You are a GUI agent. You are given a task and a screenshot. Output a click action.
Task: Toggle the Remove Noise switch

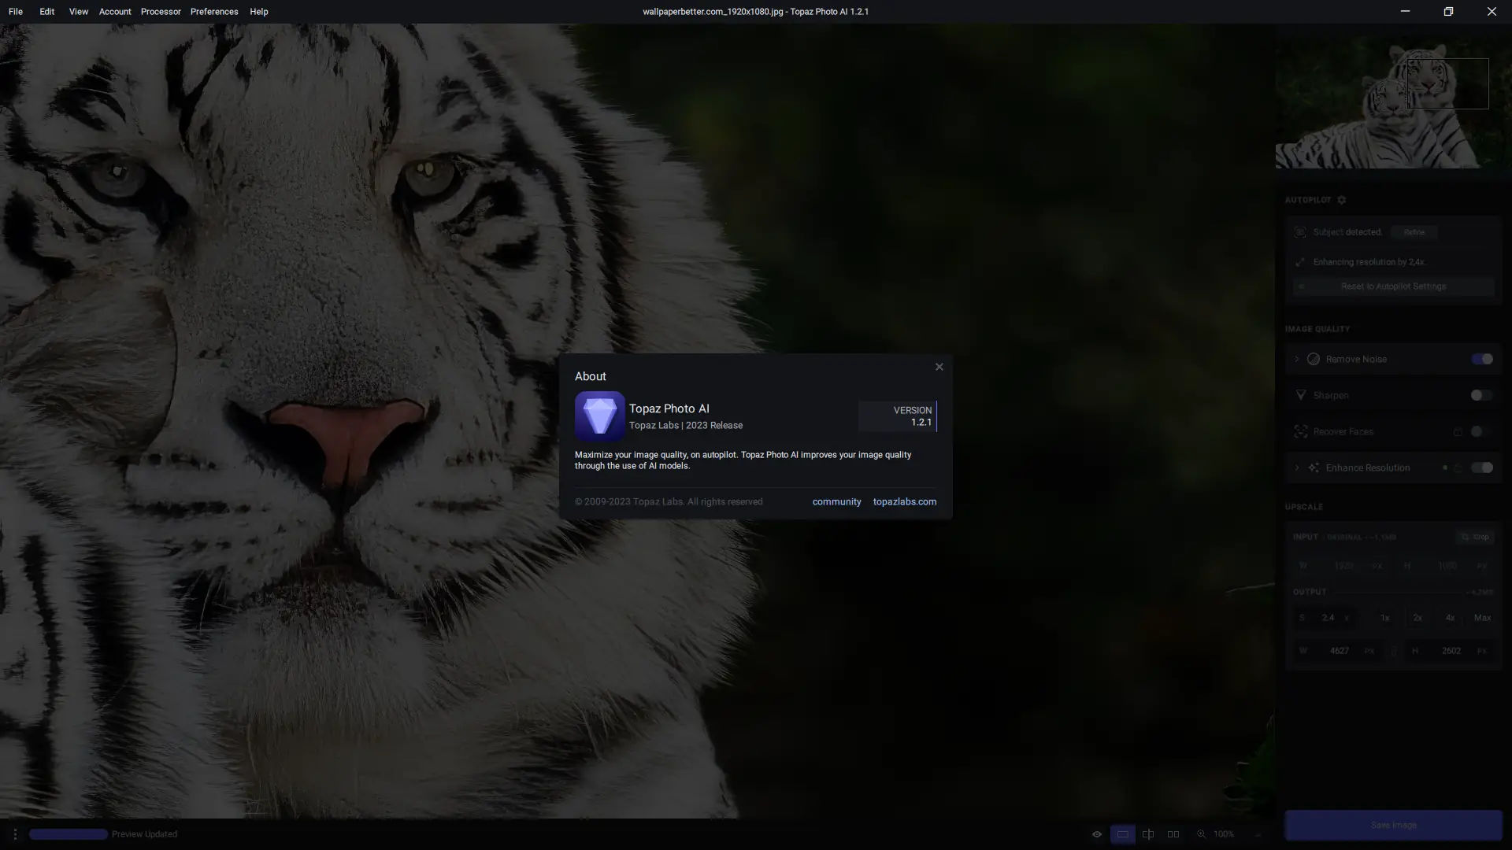coord(1481,359)
